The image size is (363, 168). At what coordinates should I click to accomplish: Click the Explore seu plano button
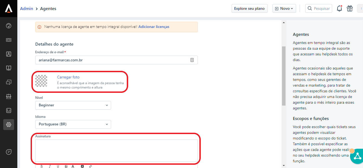point(249,8)
